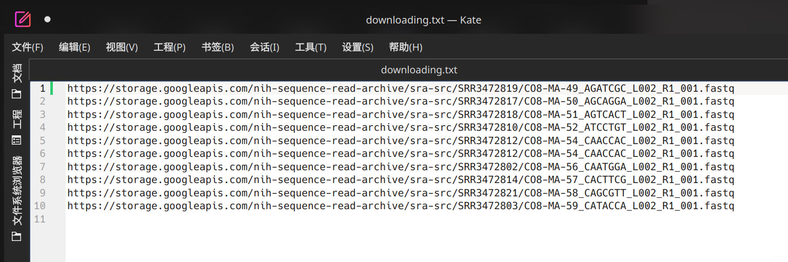Click the folder icon under 文件系统浏览器 label
Image resolution: width=788 pixels, height=262 pixels.
[x=17, y=236]
